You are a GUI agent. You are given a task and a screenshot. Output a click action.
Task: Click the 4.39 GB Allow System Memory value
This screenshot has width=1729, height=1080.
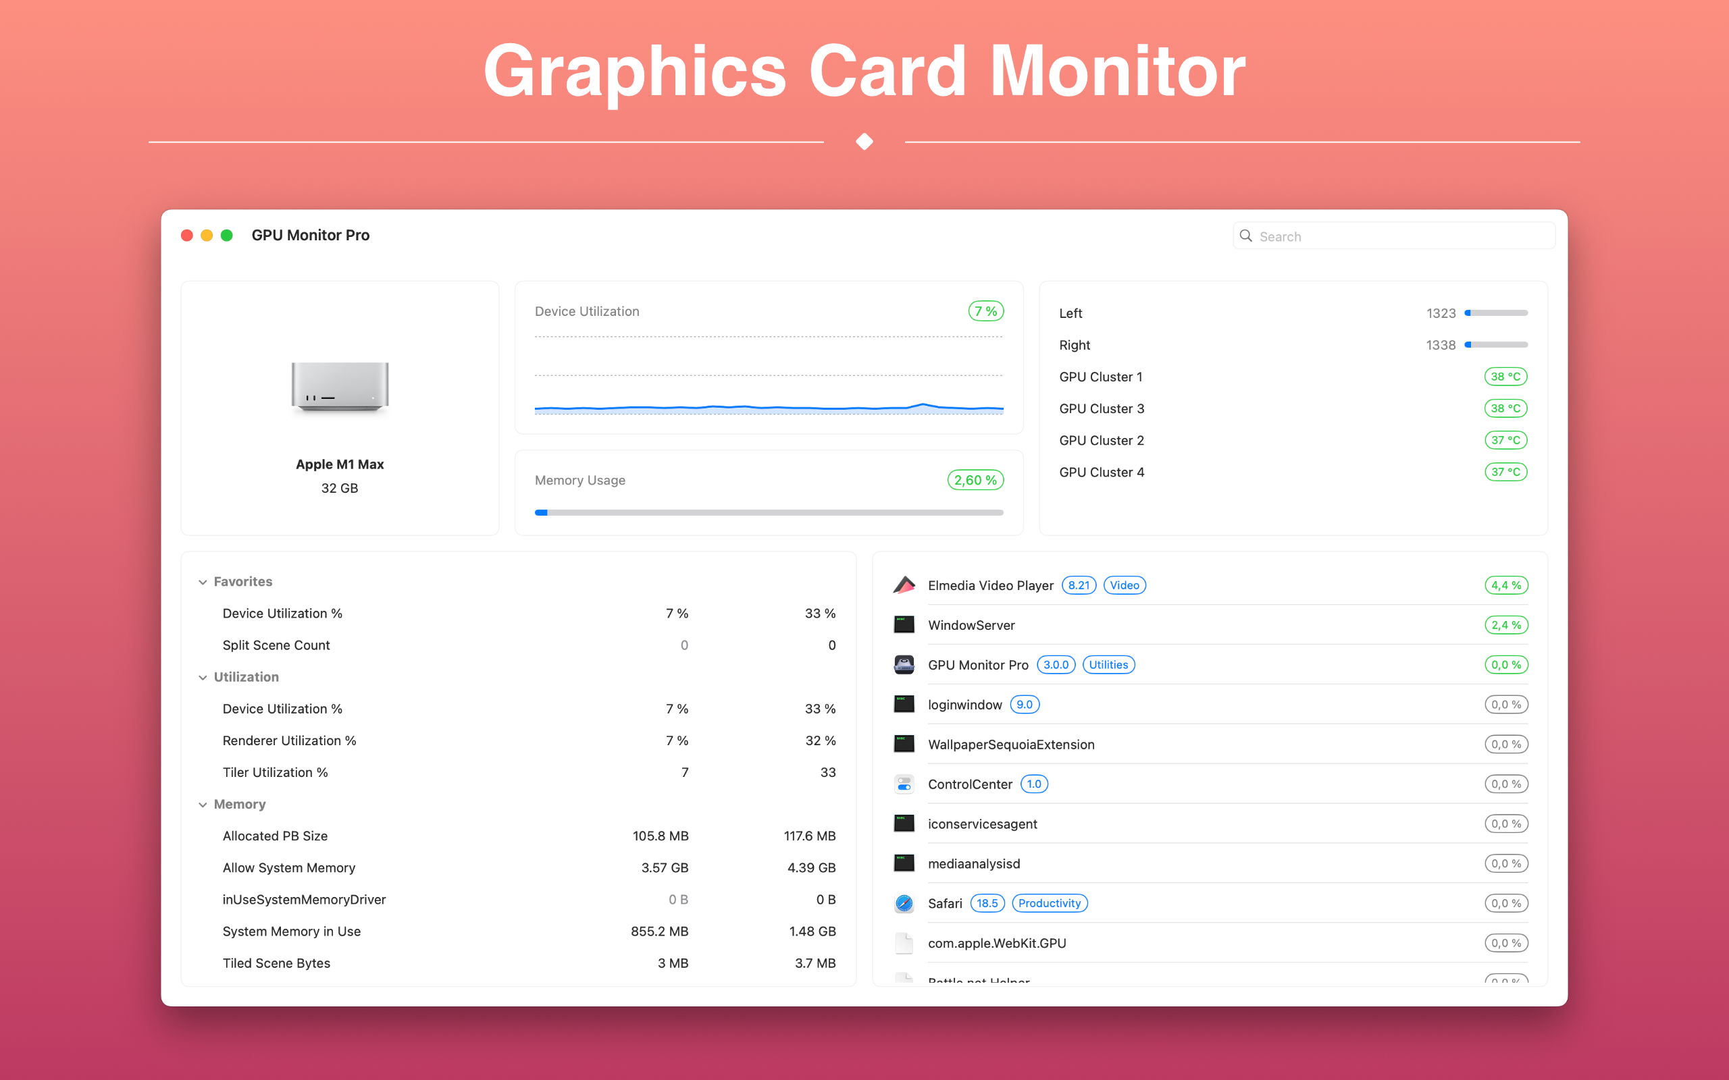click(x=812, y=868)
